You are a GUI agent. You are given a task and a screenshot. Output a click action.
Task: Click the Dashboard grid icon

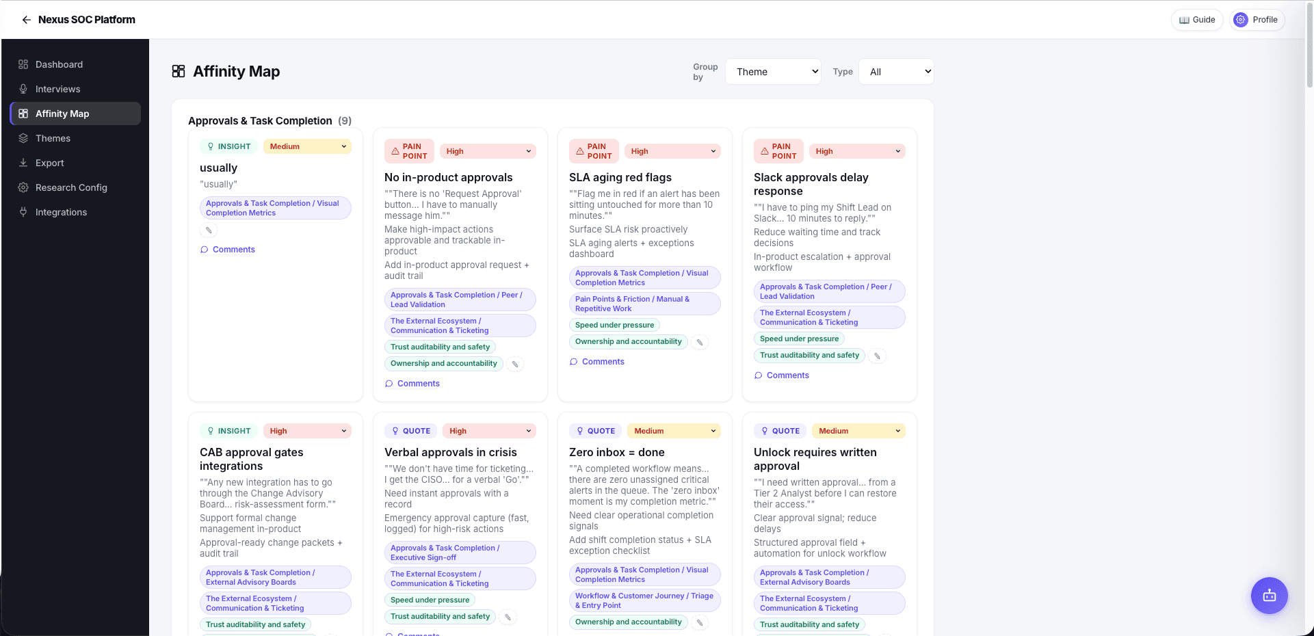pyautogui.click(x=23, y=64)
